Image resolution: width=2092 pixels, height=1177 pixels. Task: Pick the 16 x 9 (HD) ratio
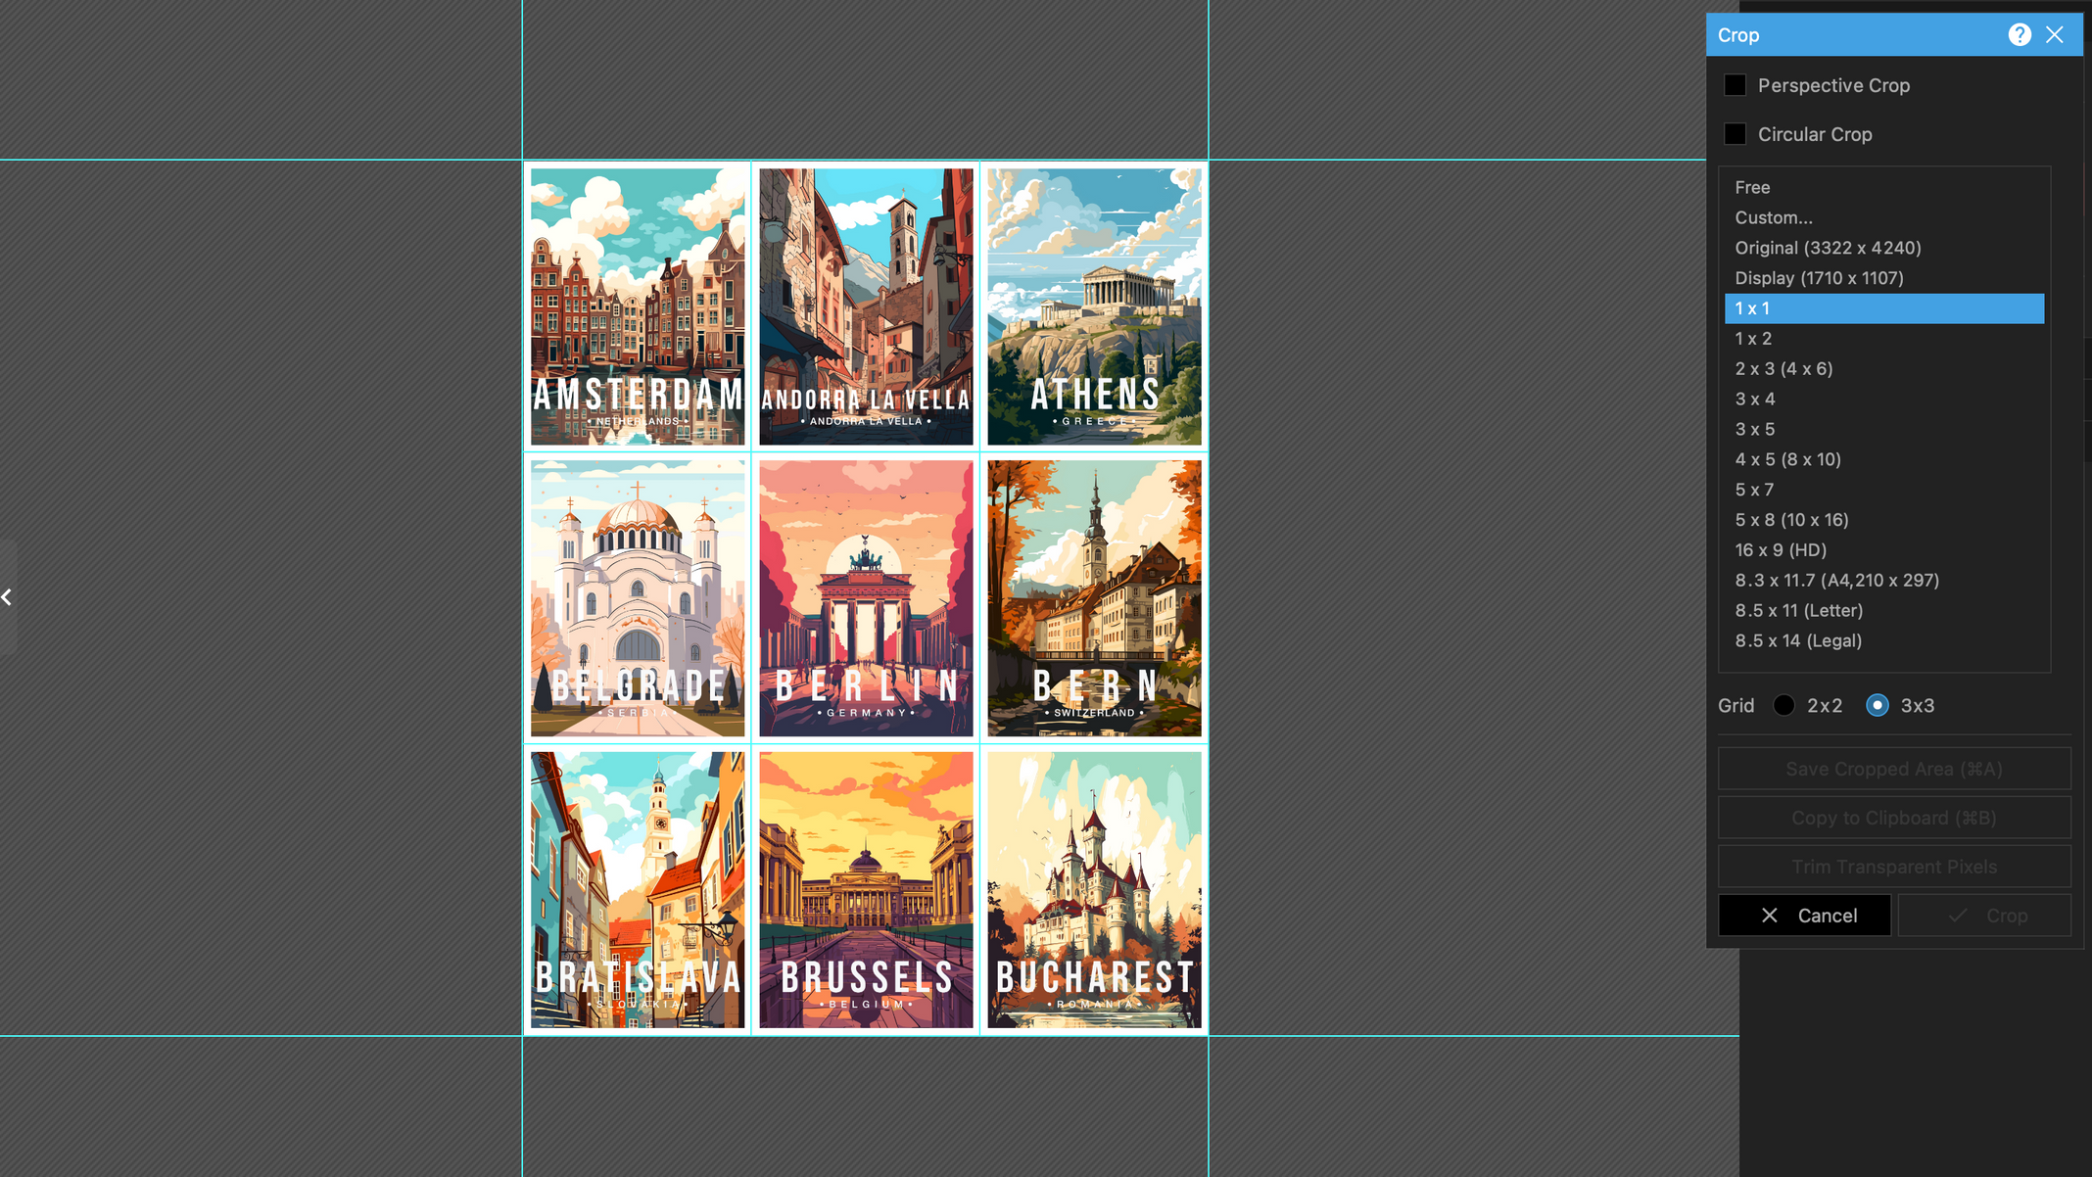point(1781,550)
